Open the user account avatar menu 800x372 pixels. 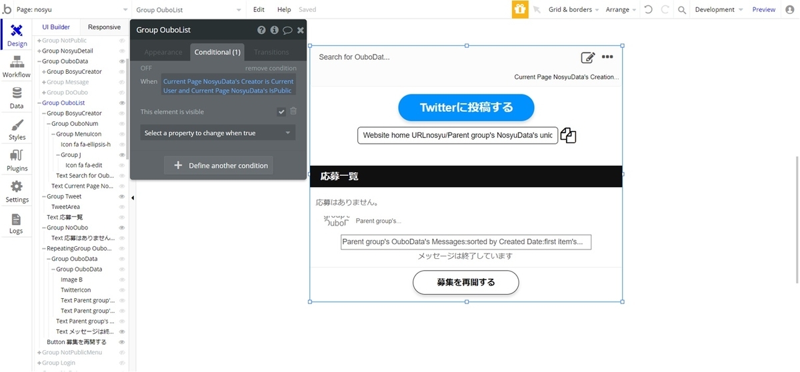click(790, 10)
